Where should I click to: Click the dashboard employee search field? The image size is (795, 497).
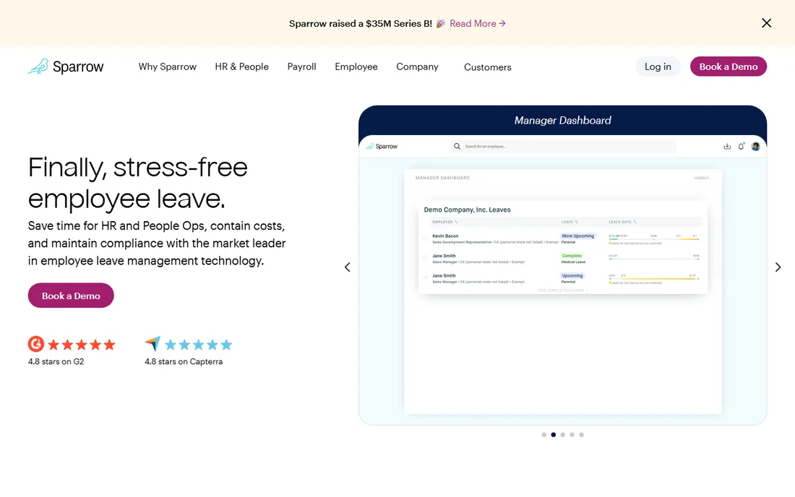[x=563, y=147]
